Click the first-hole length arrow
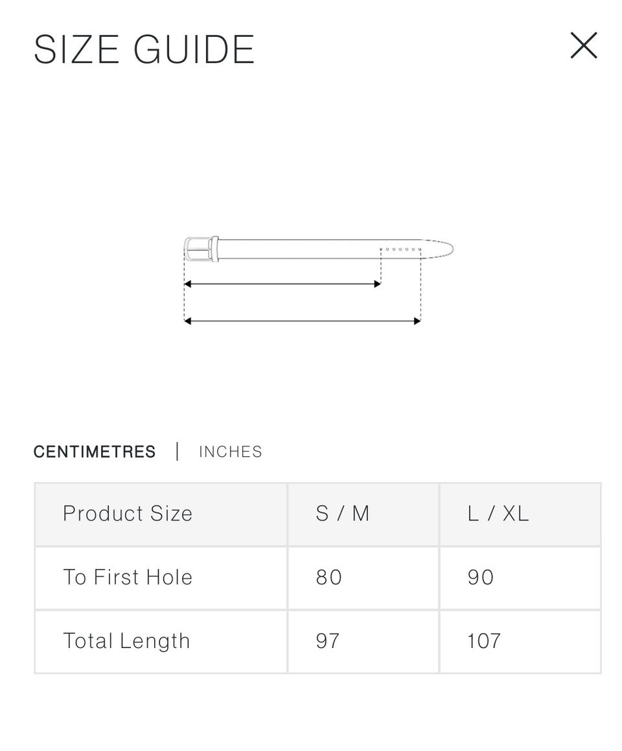The width and height of the screenshot is (622, 751). pos(282,284)
